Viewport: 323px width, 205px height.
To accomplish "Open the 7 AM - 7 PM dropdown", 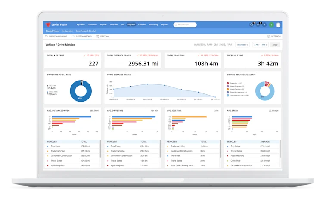I will 261,45.
